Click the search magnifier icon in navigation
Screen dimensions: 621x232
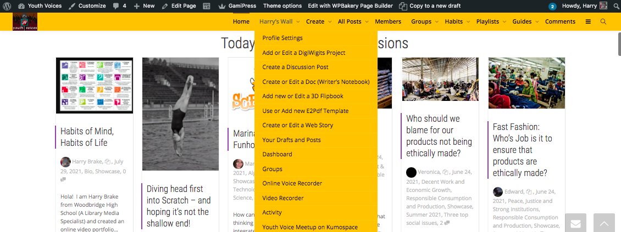(x=603, y=22)
